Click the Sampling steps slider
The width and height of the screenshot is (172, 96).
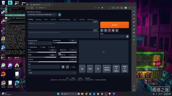65,43
